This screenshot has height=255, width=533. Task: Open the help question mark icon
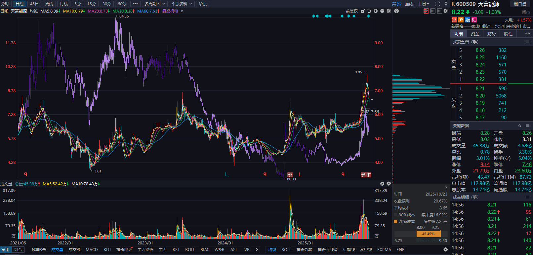396,11
